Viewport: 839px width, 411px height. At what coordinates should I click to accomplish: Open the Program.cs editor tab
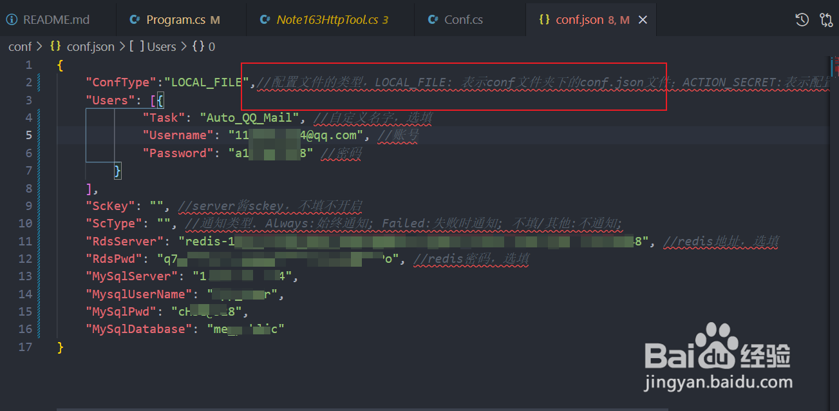(x=175, y=19)
